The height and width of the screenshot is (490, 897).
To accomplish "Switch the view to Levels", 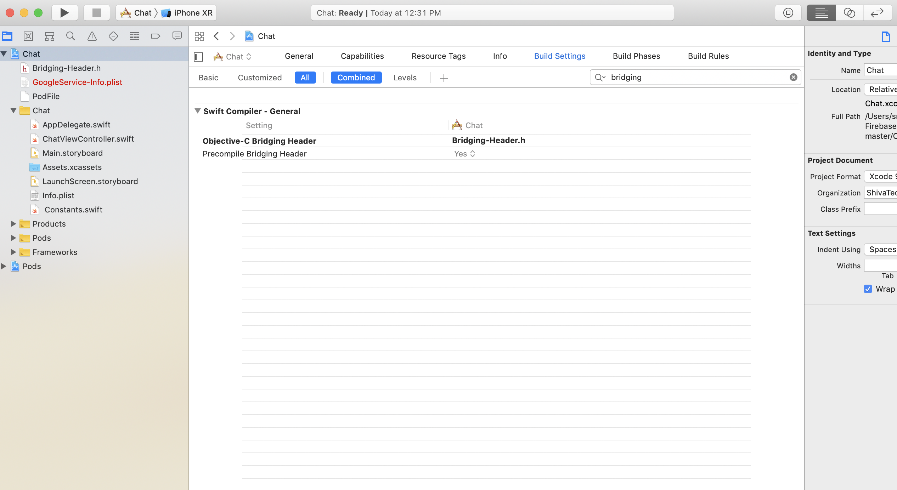I will tap(405, 78).
